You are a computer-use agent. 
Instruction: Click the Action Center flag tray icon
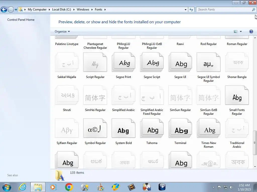pyautogui.click(x=219, y=187)
